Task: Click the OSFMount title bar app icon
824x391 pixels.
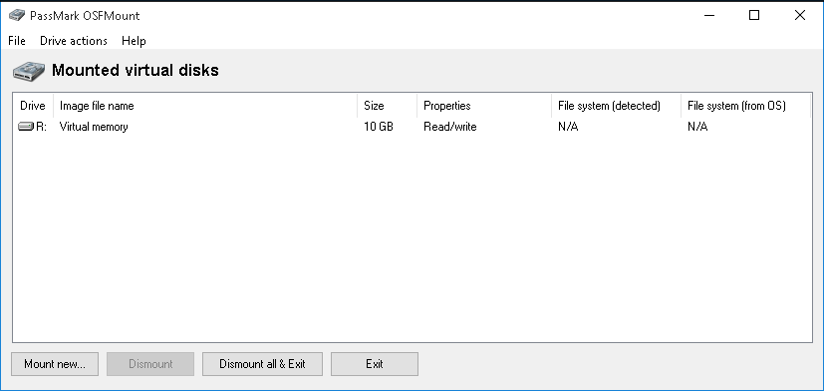Action: (x=17, y=15)
